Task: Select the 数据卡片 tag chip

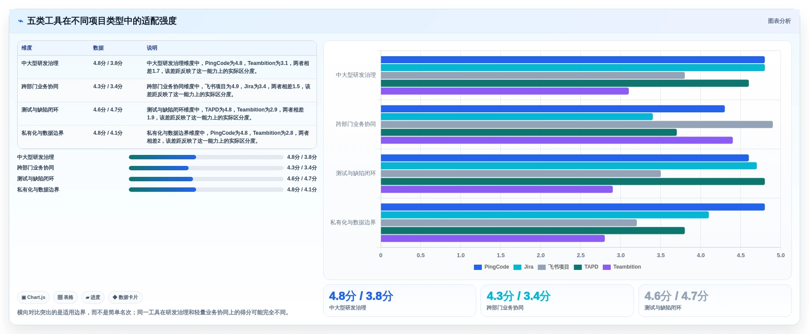Action: coord(125,297)
